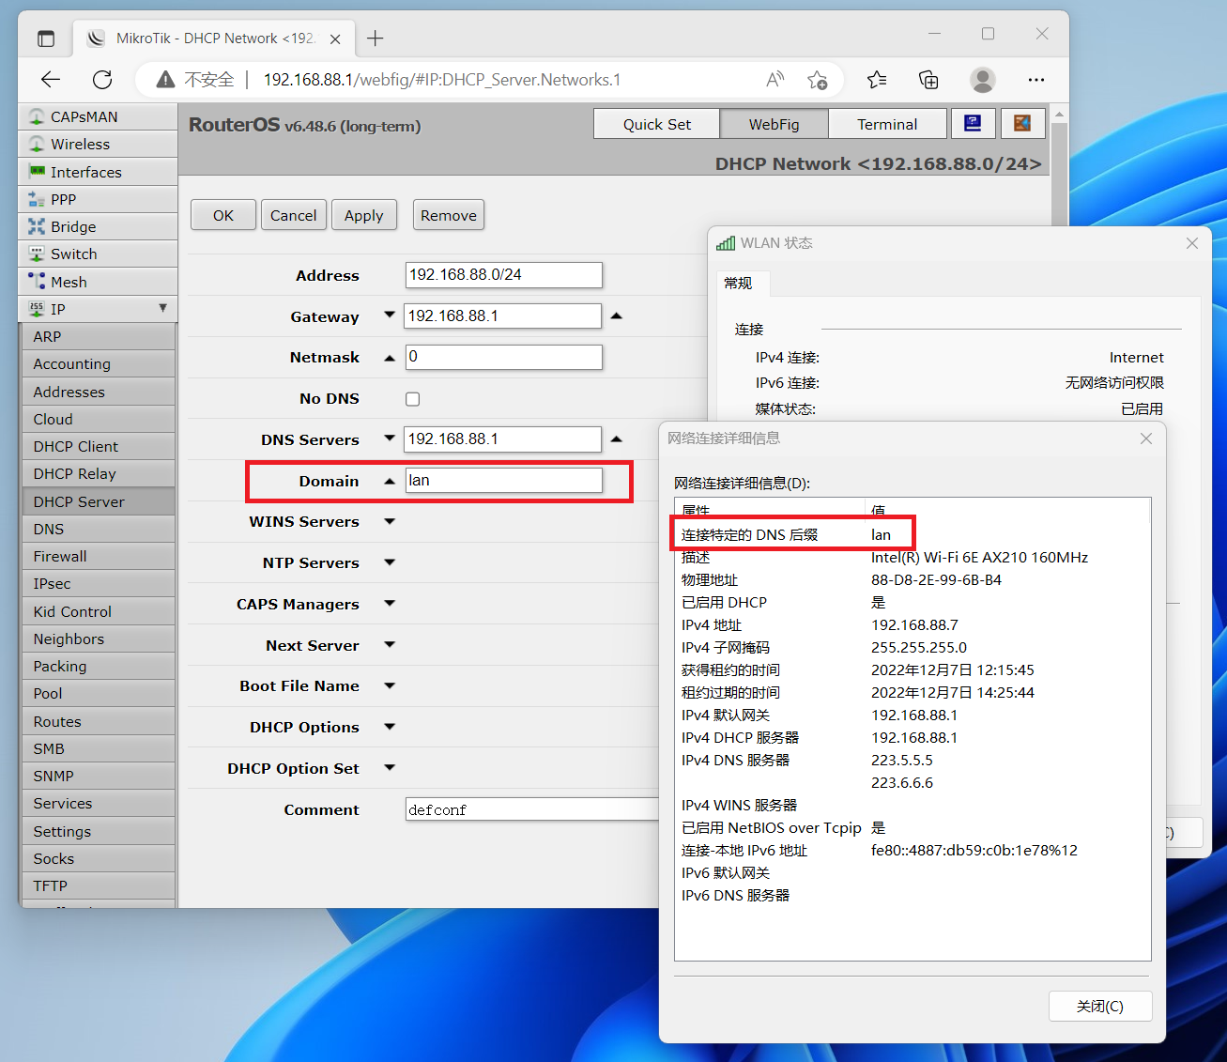Open browser settings and more menu
The image size is (1227, 1062).
point(1036,80)
